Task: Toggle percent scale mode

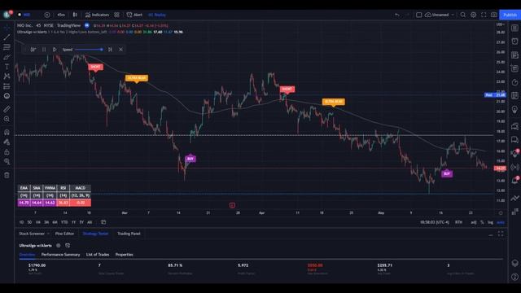Action: point(482,222)
